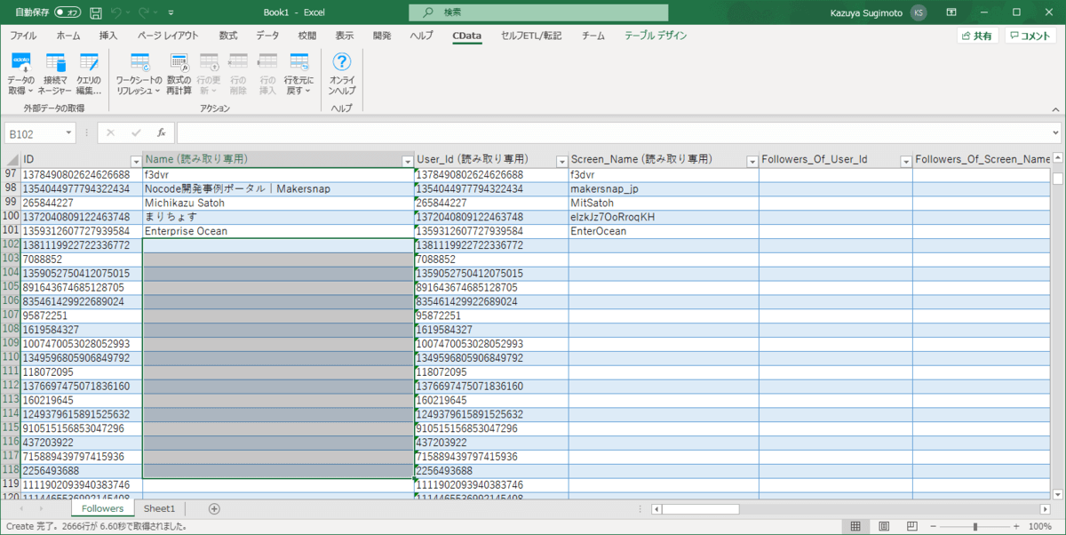Screen dimensions: 1066x535
Task: Click the コメント button
Action: click(1030, 36)
